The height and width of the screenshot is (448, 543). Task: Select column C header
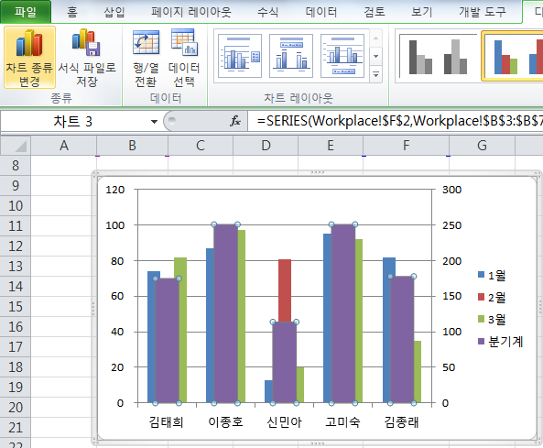(x=201, y=146)
